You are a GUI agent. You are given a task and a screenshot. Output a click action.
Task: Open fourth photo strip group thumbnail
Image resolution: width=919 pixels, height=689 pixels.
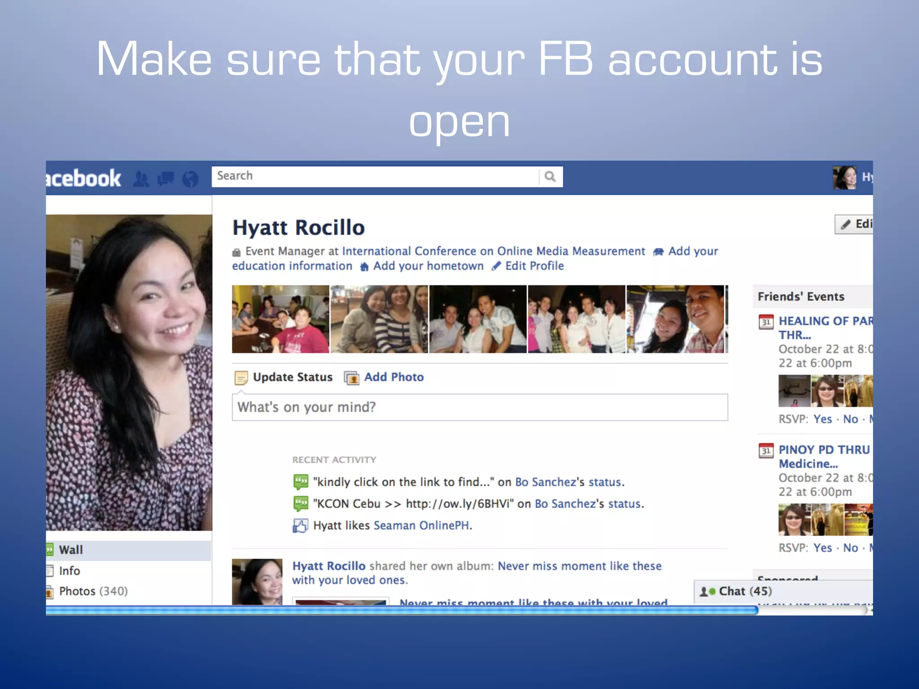click(577, 319)
